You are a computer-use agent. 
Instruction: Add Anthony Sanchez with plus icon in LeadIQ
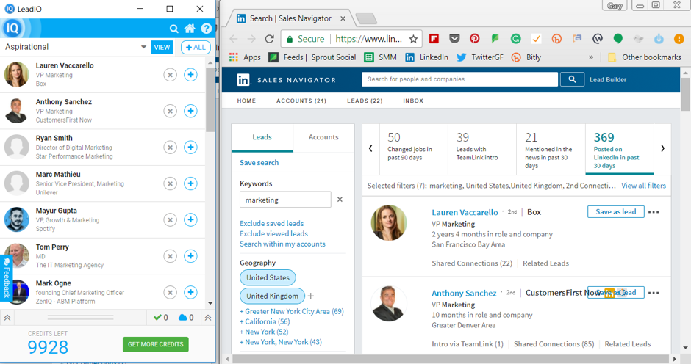tap(190, 111)
